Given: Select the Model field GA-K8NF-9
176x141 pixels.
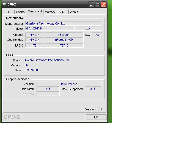Looking at the screenshot, I should pos(50,28).
